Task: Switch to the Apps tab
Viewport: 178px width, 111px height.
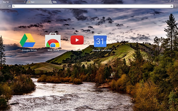Action: coord(39,2)
